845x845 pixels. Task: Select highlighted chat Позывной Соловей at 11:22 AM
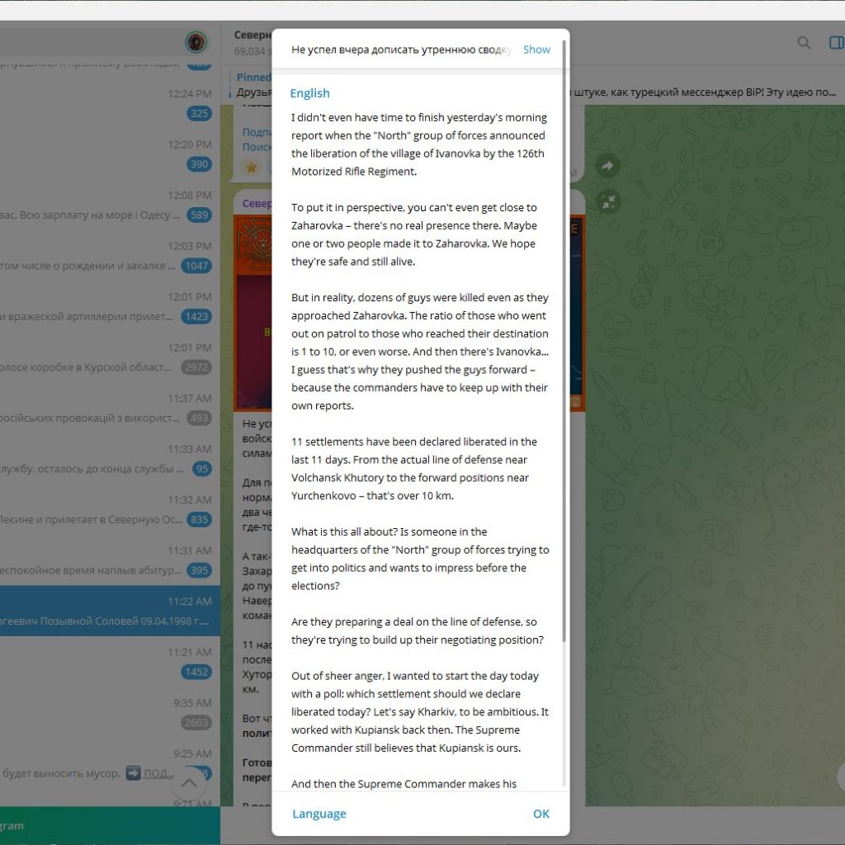click(x=110, y=611)
